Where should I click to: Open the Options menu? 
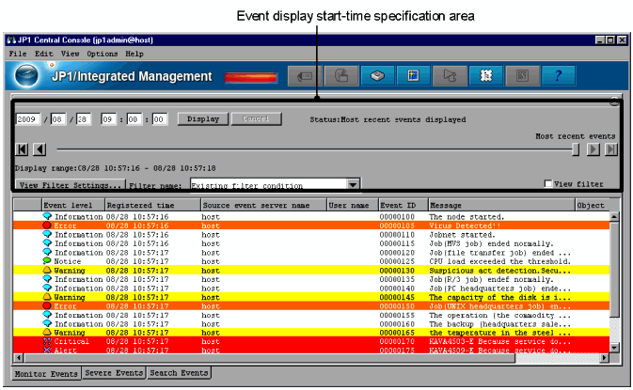[x=101, y=55]
